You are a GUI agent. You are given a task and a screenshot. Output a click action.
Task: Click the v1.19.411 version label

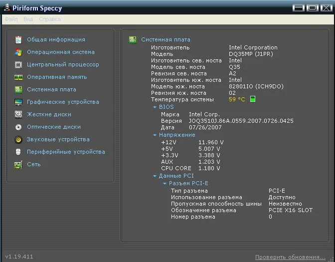tap(19, 257)
